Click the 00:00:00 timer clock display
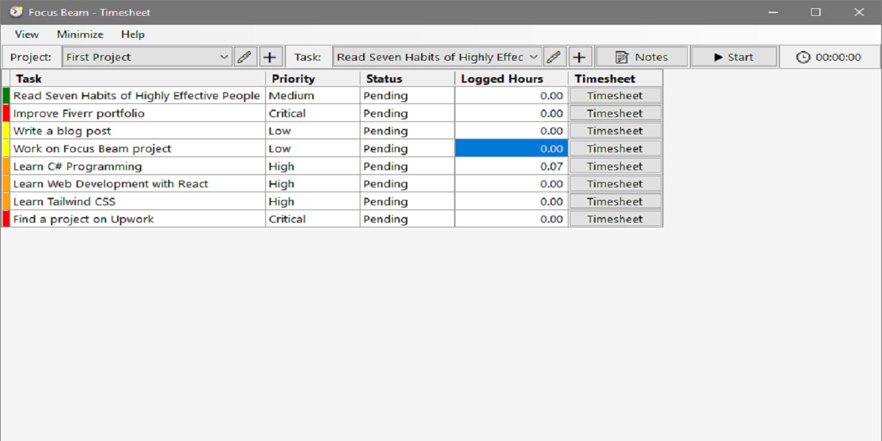Screen dimensions: 882x441 pos(829,57)
